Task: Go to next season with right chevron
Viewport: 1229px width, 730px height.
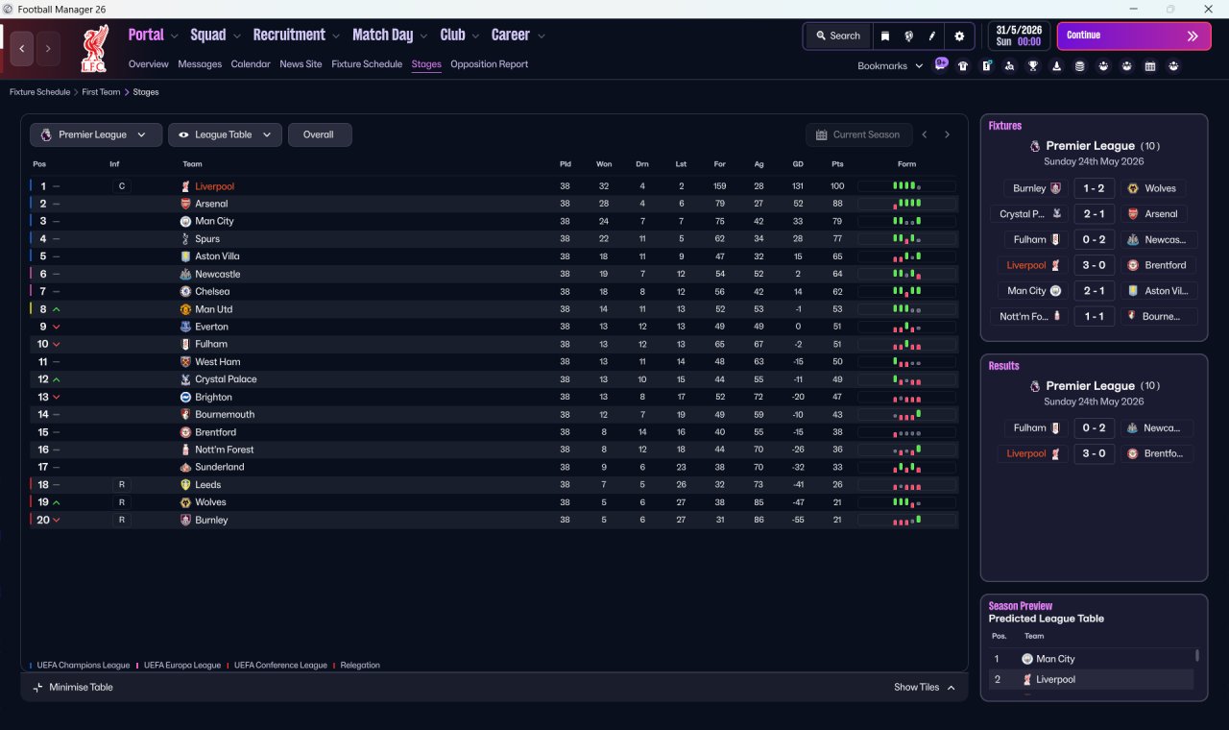Action: pyautogui.click(x=947, y=134)
